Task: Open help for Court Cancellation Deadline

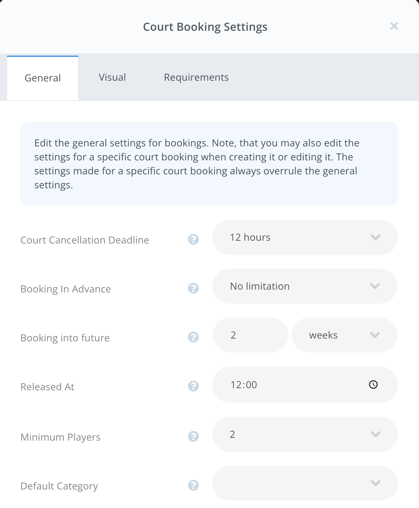Action: point(193,240)
